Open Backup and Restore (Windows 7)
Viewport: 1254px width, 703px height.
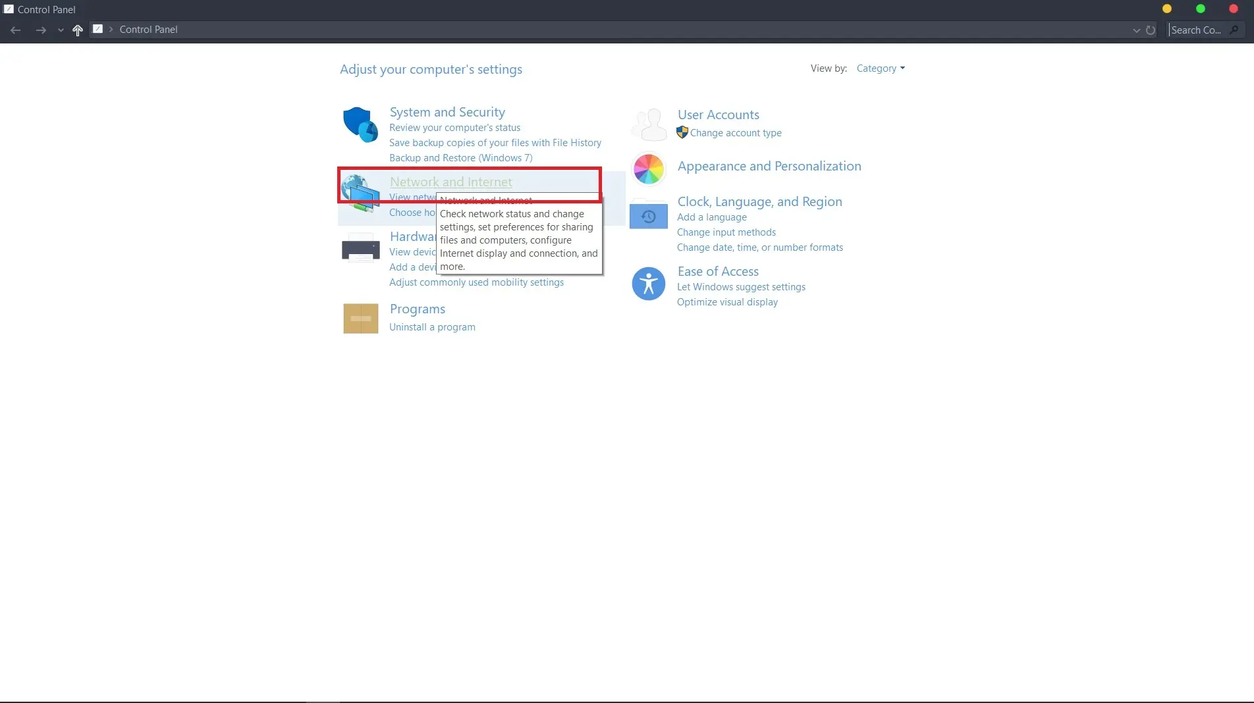[461, 158]
